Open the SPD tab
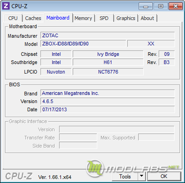Image resolution: width=185 pixels, height=183 pixels. [104, 18]
